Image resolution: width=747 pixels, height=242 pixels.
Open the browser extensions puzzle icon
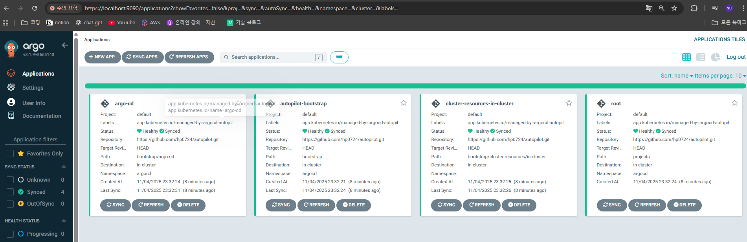tap(694, 8)
